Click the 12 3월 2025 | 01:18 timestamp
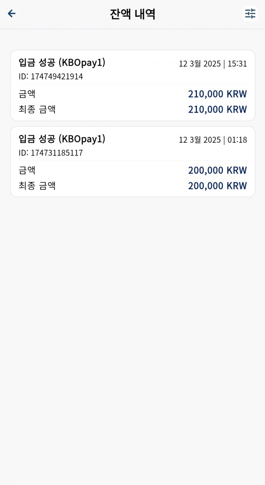This screenshot has width=265, height=485. [213, 140]
